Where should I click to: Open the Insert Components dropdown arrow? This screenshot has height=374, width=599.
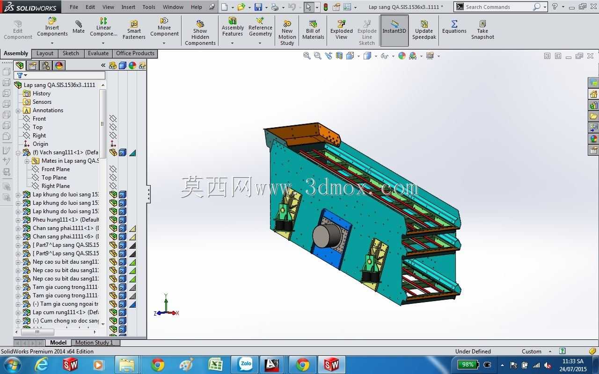click(52, 43)
